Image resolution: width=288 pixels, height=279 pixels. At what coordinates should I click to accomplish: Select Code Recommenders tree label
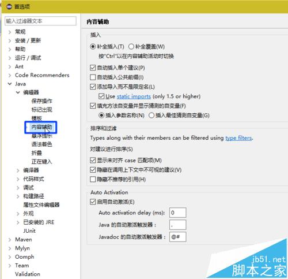tap(42, 75)
